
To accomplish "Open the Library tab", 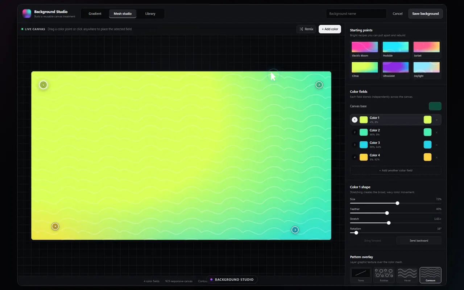I will pos(150,14).
